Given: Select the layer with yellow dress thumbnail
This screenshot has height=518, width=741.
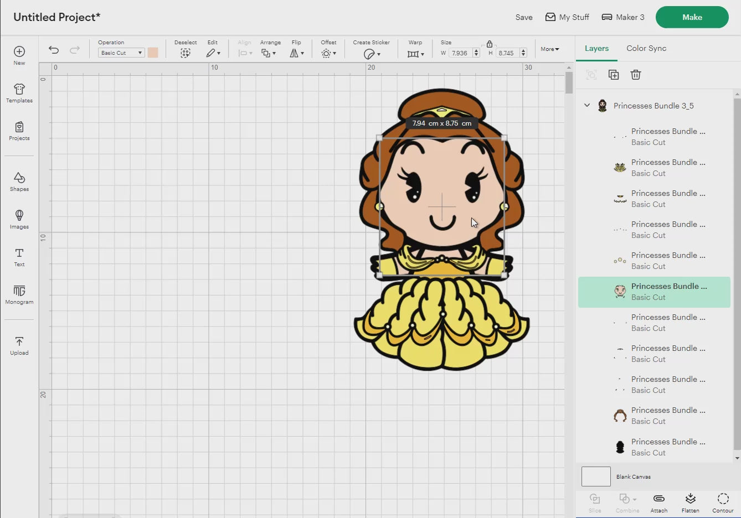Looking at the screenshot, I should [x=654, y=168].
